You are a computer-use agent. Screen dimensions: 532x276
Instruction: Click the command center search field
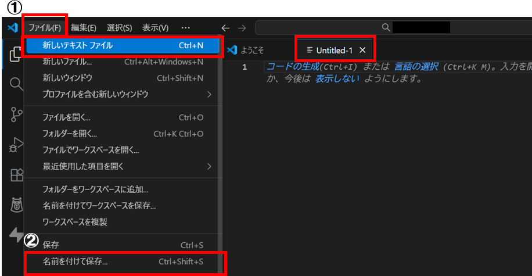coord(394,27)
